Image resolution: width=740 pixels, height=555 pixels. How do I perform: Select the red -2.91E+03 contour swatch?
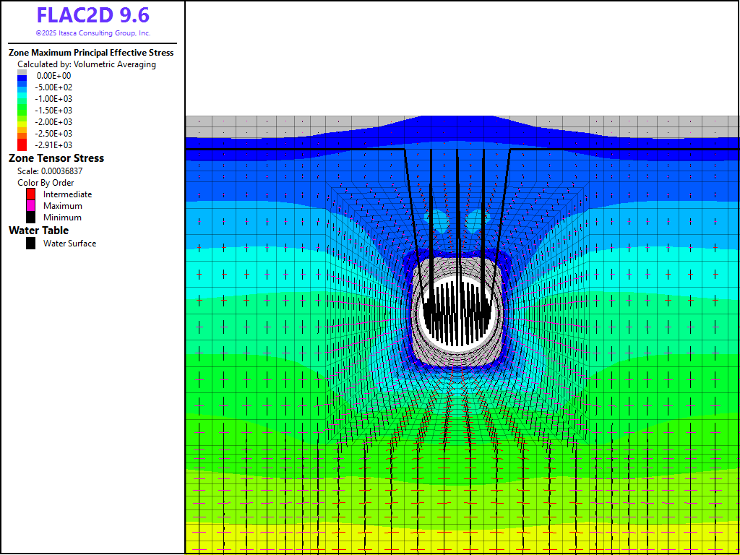point(22,145)
